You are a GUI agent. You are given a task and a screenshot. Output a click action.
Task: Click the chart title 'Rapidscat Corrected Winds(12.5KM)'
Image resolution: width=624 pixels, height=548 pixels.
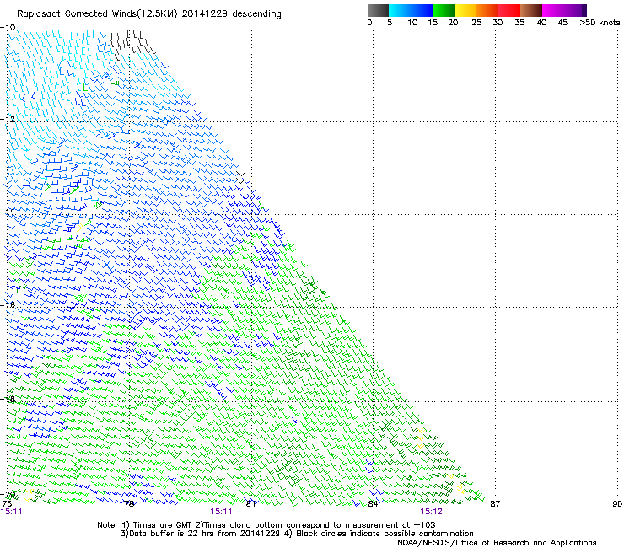click(97, 14)
